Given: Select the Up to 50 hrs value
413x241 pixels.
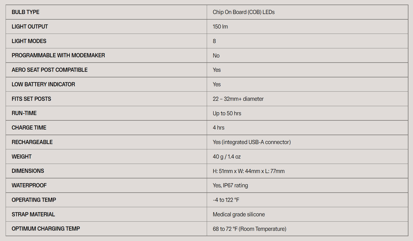Looking at the screenshot, I should pos(227,114).
